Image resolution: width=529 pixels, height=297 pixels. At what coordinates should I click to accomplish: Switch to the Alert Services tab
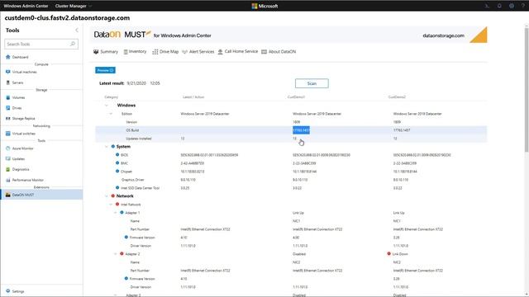(x=198, y=51)
